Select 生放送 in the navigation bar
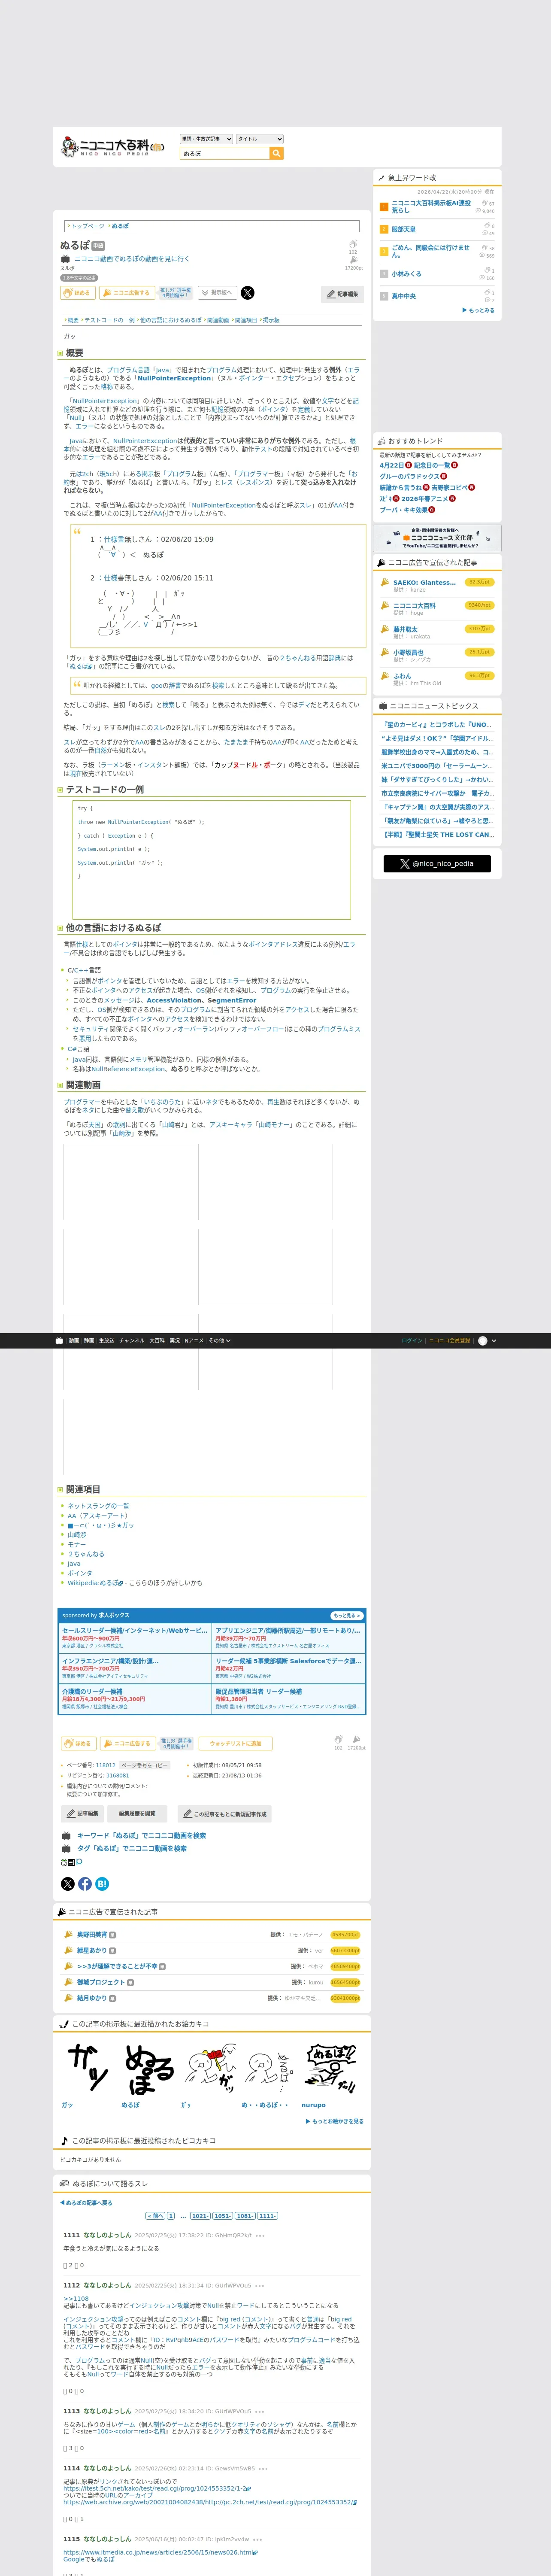 [x=106, y=1340]
